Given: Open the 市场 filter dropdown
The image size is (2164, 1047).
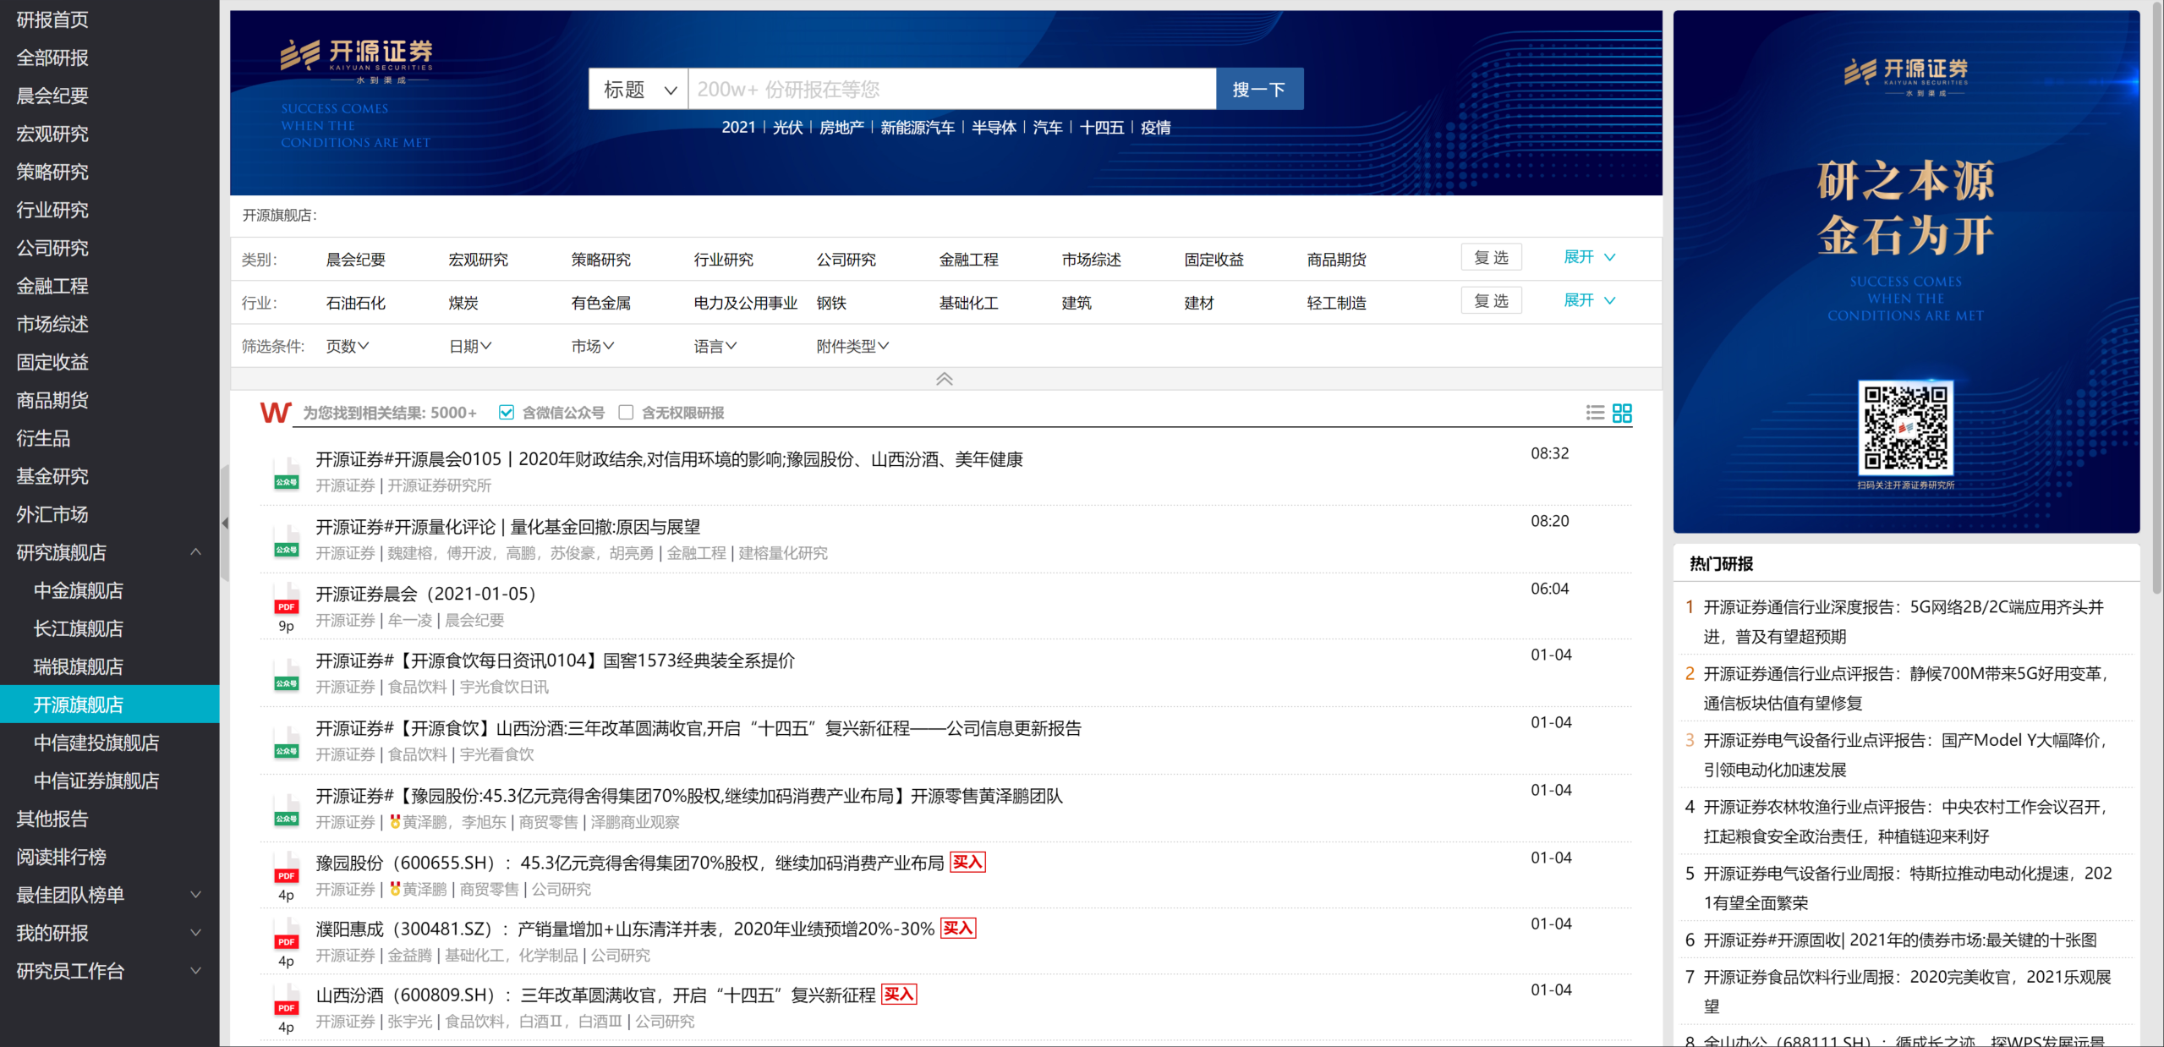Looking at the screenshot, I should tap(593, 346).
